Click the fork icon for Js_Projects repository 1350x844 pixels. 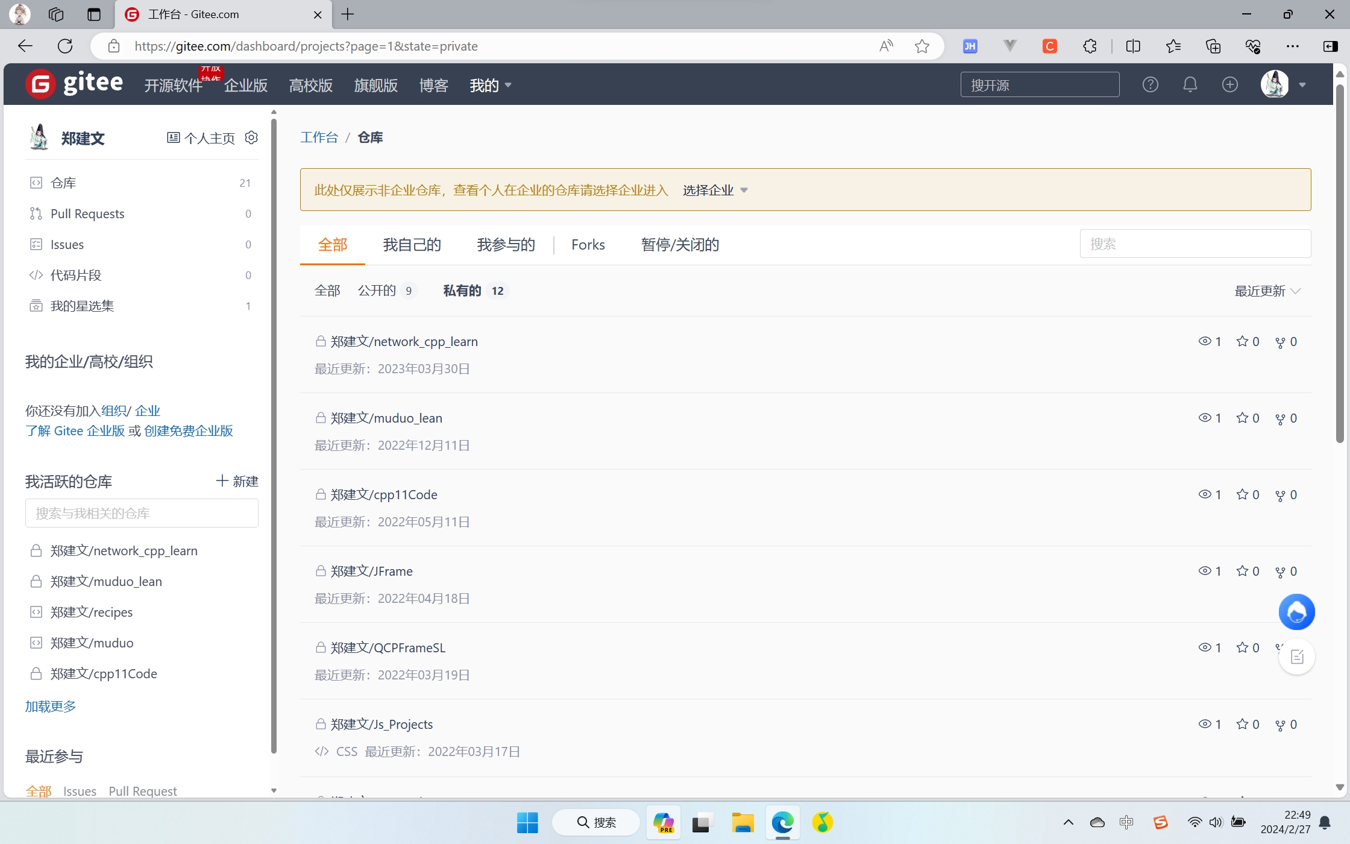[1280, 725]
